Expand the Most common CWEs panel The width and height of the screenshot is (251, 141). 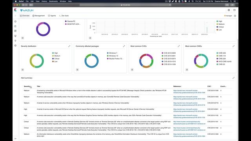point(233,46)
